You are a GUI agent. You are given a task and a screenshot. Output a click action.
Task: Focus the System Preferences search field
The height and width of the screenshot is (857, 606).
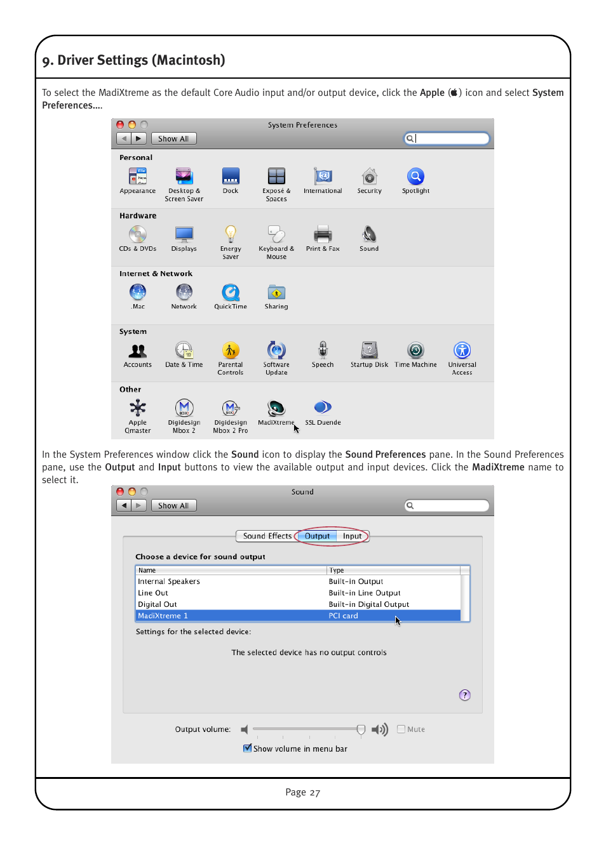pyautogui.click(x=447, y=138)
